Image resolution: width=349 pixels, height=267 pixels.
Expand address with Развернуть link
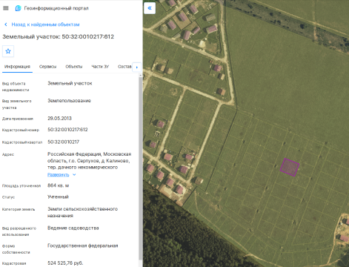tap(59, 175)
